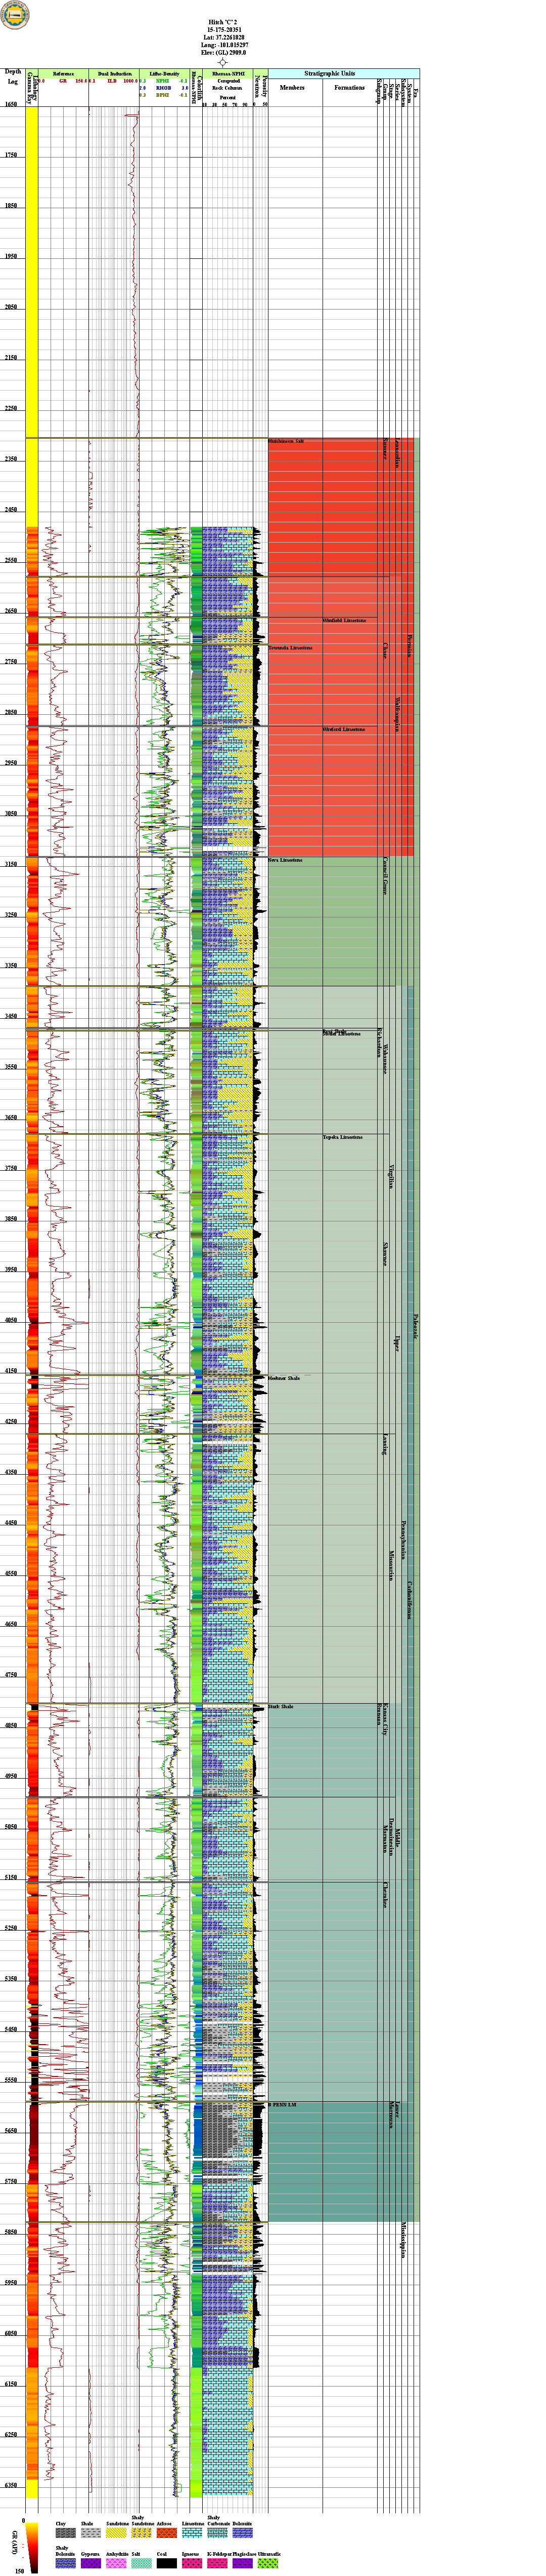Viewport: 546px width, 2576px height.
Task: Click the Stratigraphic Units header
Action: (x=330, y=74)
